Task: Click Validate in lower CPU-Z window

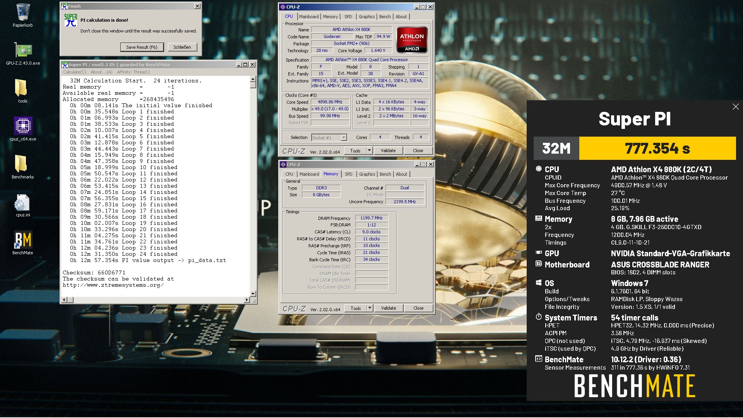Action: (389, 308)
